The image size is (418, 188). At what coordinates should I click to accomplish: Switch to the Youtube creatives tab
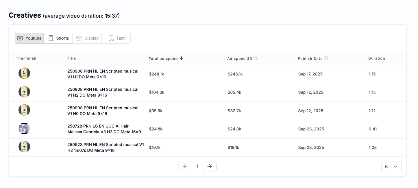click(x=29, y=38)
